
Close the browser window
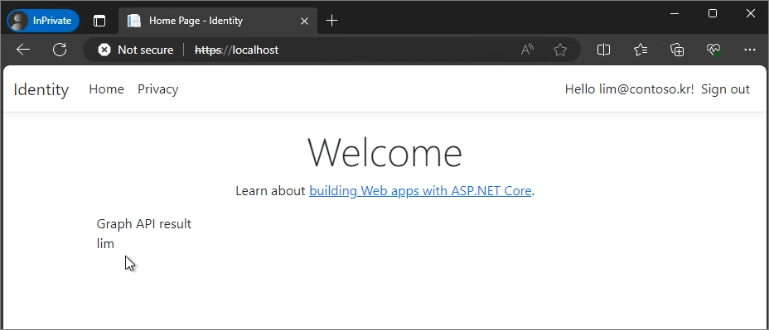coord(751,14)
